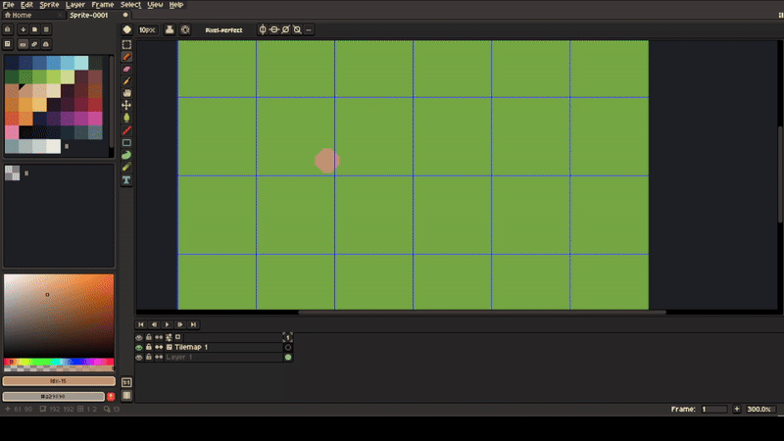The height and width of the screenshot is (441, 784).
Task: Open the Sprite menu
Action: pyautogui.click(x=49, y=5)
